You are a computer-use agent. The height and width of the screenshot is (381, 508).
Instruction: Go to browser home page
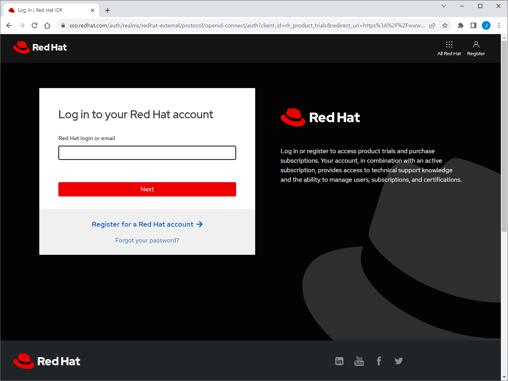47,25
